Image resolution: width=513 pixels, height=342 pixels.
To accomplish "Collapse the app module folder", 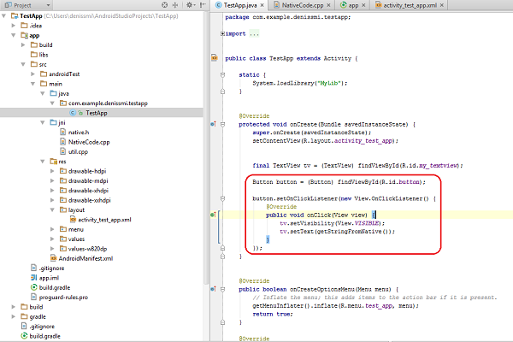I will tap(14, 35).
